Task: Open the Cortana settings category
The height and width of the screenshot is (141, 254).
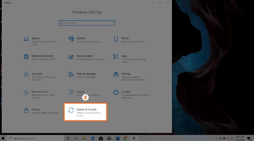Action: [131, 94]
